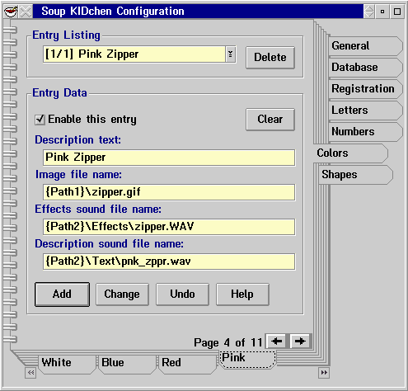Expand the Entry Listing dropdown arrow
Image resolution: width=408 pixels, height=391 pixels.
(x=231, y=54)
